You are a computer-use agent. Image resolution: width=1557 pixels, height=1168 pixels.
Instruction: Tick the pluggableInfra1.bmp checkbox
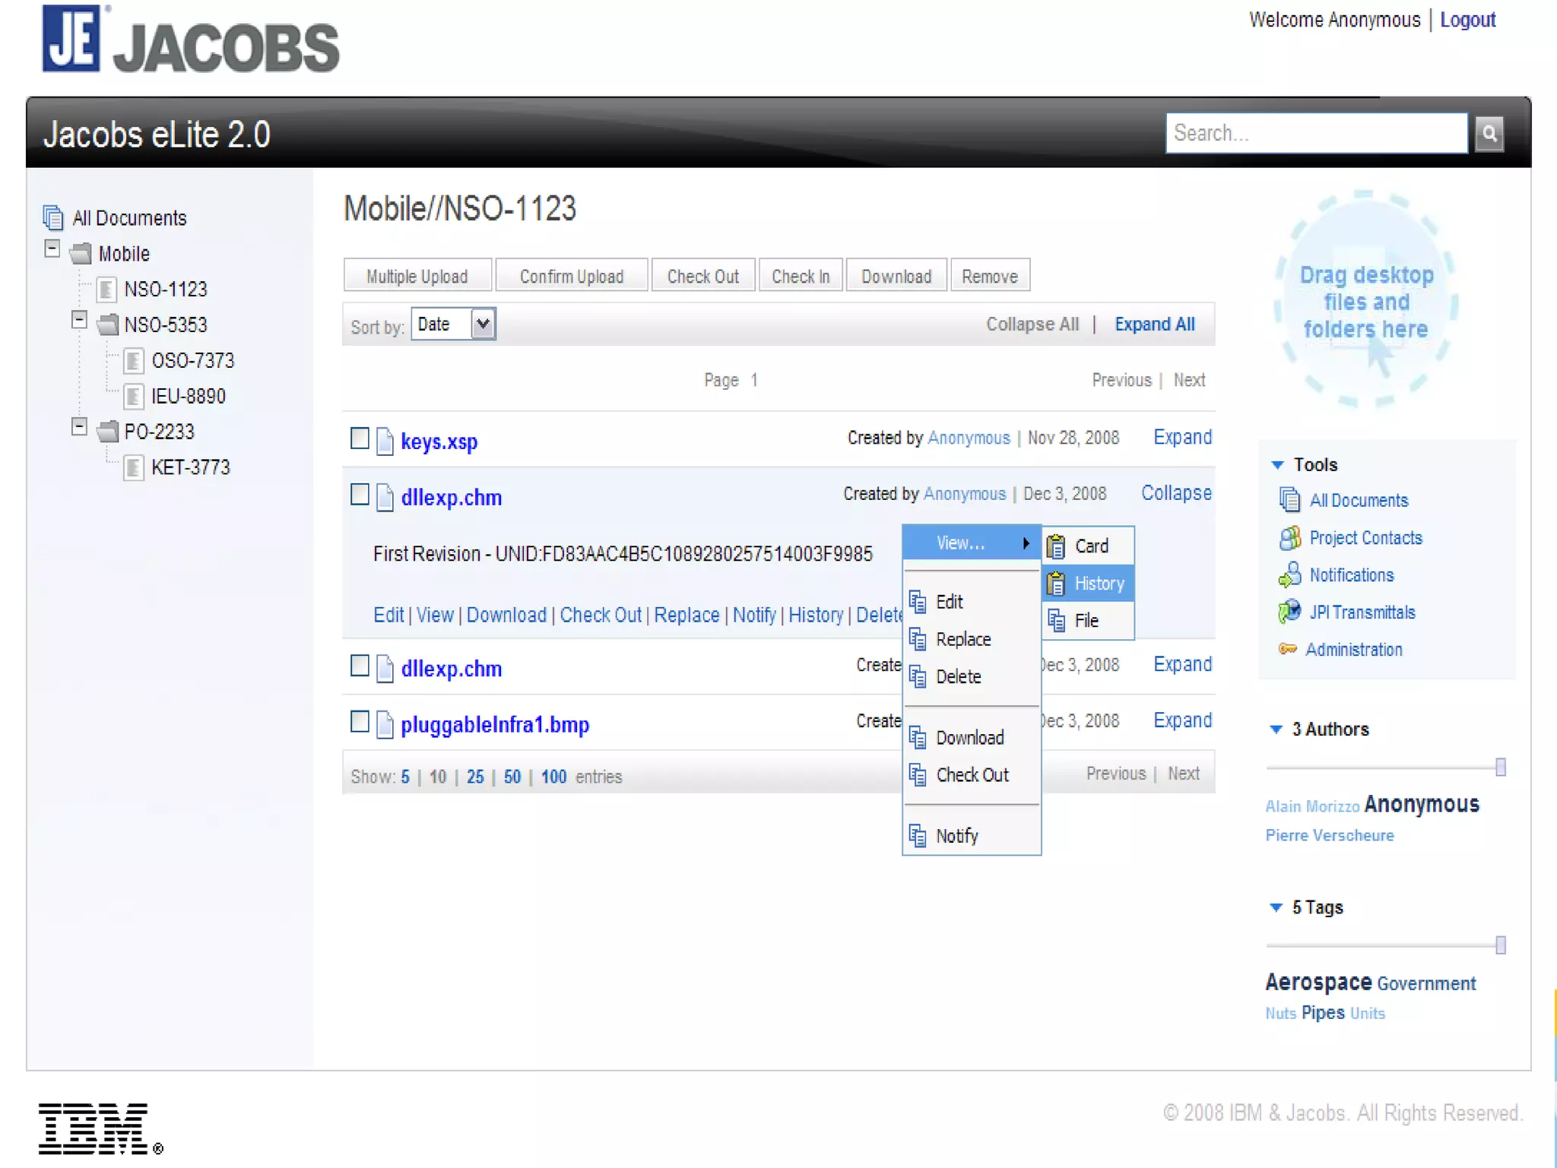click(x=360, y=721)
